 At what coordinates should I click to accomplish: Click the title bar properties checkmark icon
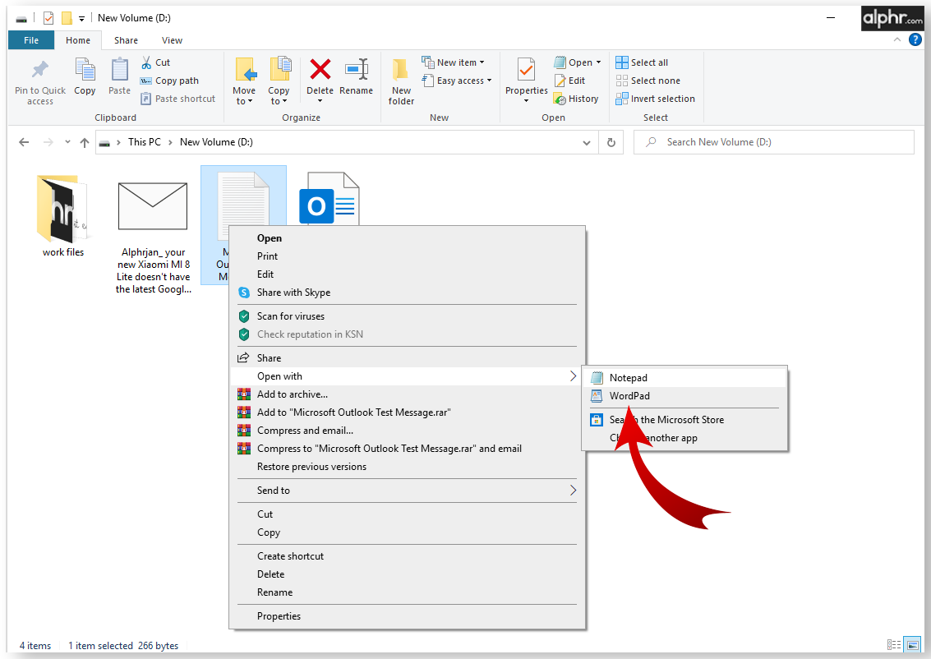pyautogui.click(x=48, y=18)
